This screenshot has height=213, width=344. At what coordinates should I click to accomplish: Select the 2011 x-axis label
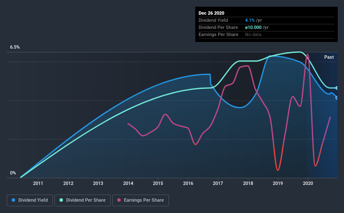(38, 183)
